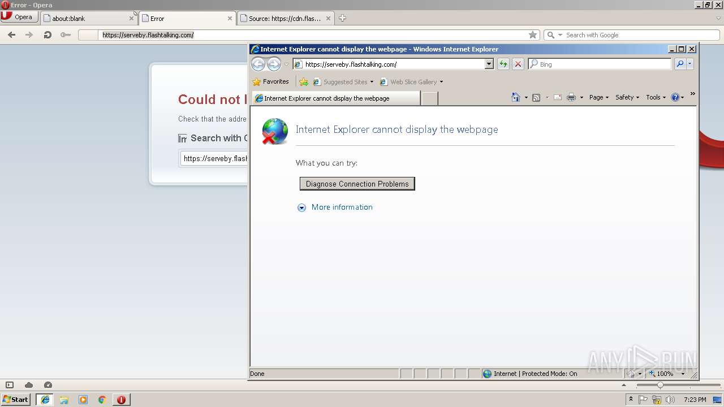Screen dimensions: 724x407
Task: Open Internet Explorer from taskbar
Action: pos(45,400)
